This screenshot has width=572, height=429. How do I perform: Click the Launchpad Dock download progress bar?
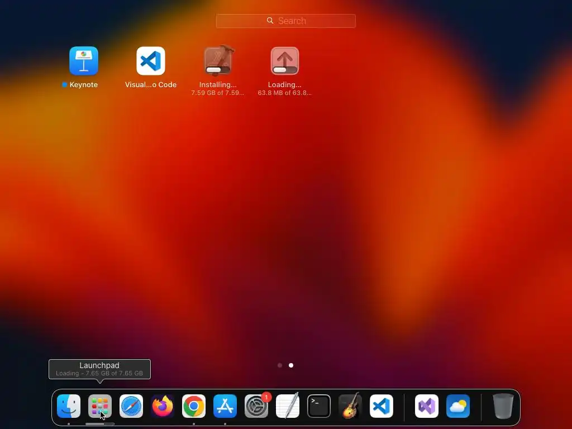tap(100, 424)
